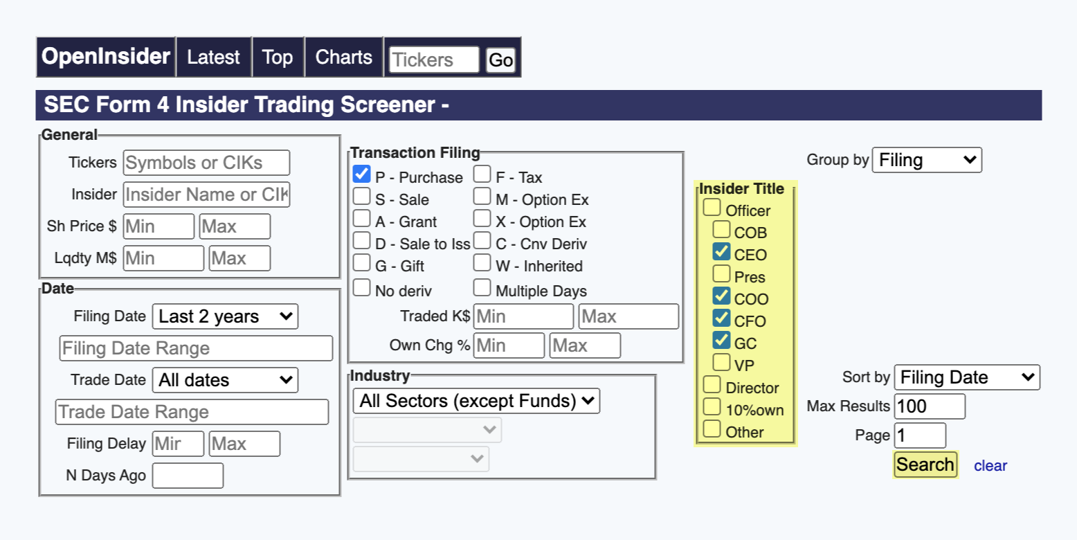The image size is (1077, 540).
Task: Expand the Sort by dropdown
Action: (x=966, y=377)
